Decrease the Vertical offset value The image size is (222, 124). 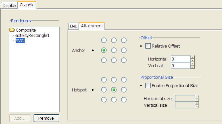(x=193, y=67)
